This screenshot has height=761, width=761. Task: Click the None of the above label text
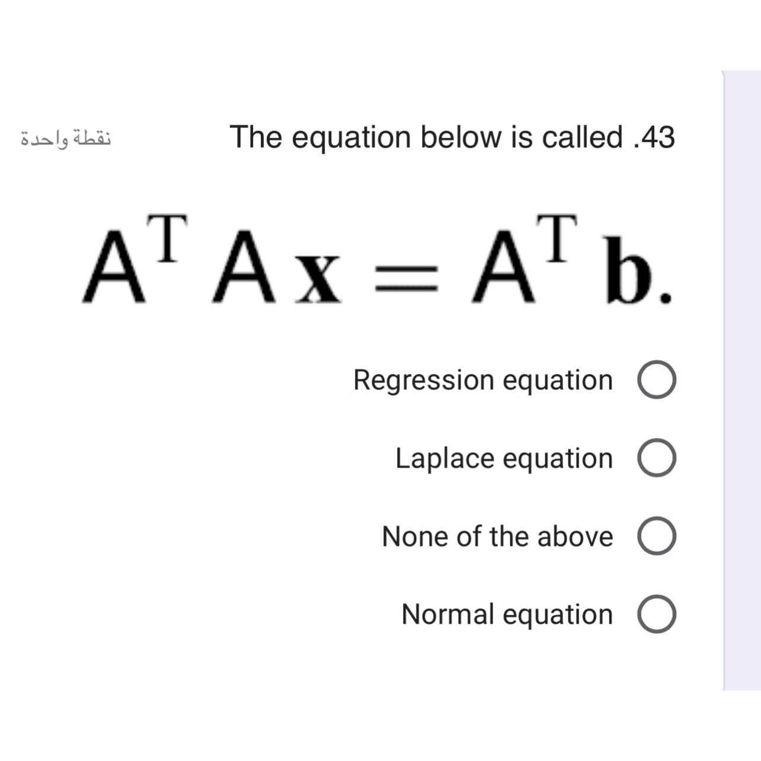pos(497,536)
